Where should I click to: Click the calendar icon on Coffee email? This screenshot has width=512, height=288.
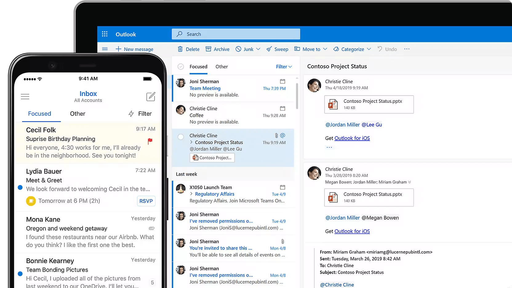pos(282,108)
